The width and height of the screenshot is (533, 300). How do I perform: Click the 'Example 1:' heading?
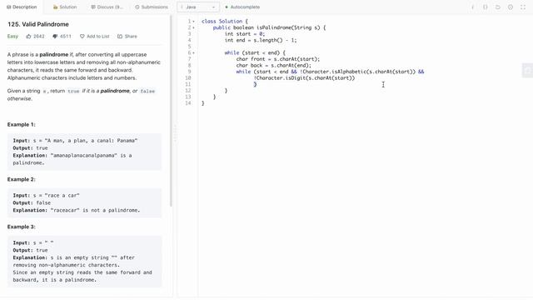click(21, 124)
